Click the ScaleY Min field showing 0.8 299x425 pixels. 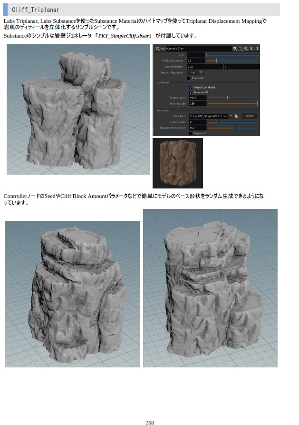click(x=205, y=67)
